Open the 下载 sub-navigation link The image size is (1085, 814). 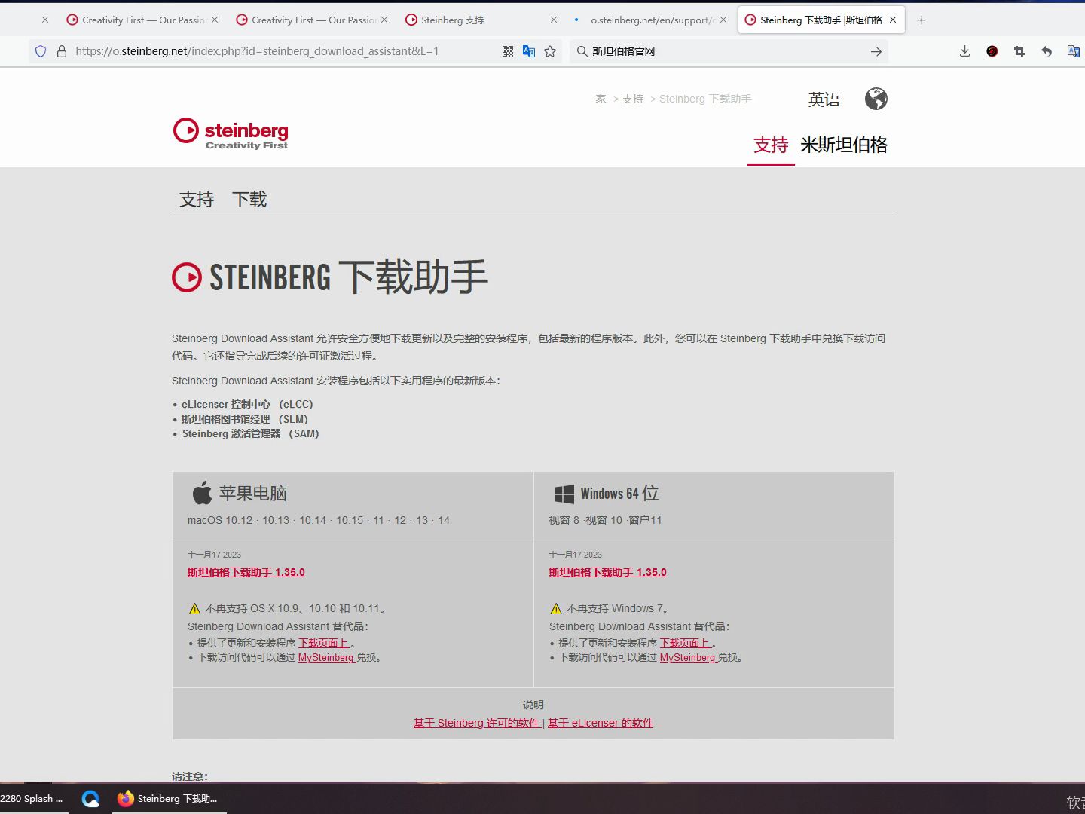coord(249,199)
